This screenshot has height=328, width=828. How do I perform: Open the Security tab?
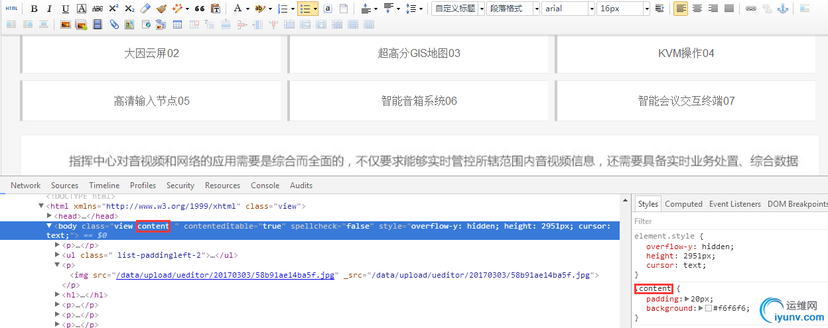[180, 186]
